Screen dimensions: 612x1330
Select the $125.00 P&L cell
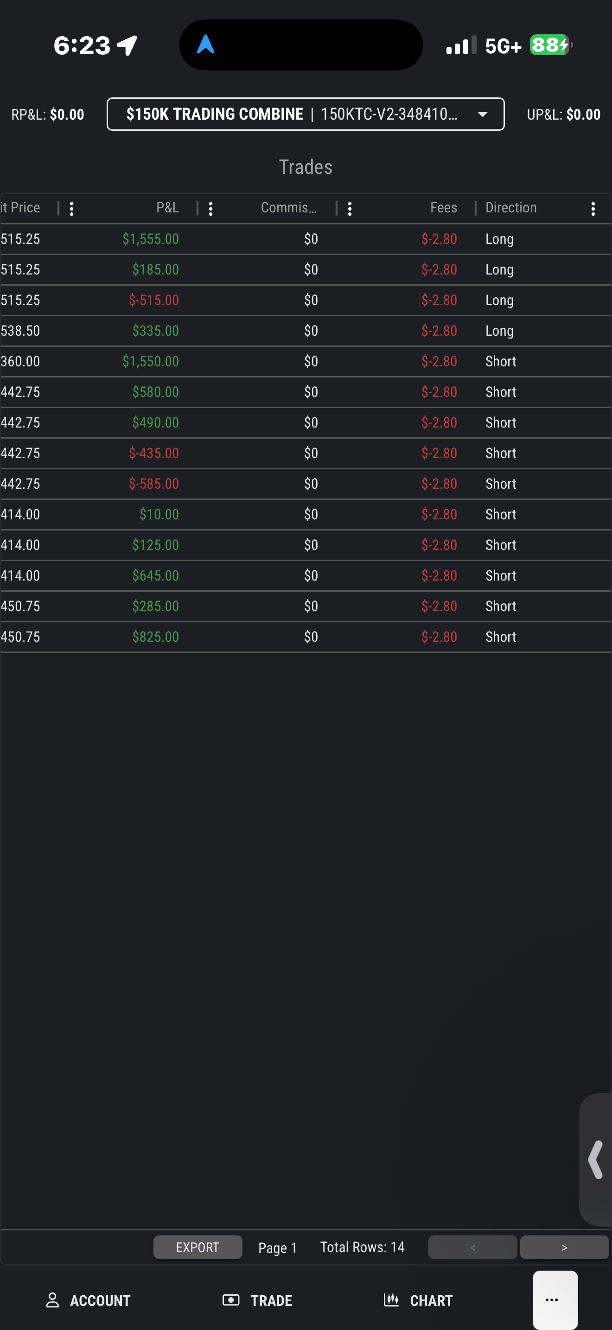click(156, 545)
